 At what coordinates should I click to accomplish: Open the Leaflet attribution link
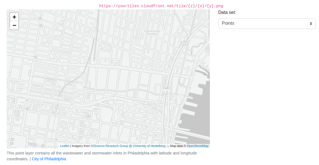click(x=65, y=146)
